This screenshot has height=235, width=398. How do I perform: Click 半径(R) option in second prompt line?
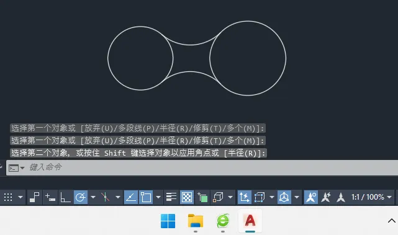coord(174,141)
